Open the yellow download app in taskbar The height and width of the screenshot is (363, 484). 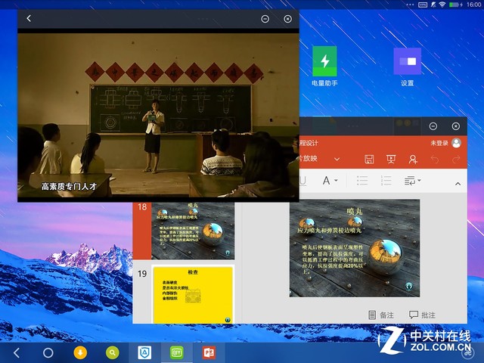coord(79,352)
